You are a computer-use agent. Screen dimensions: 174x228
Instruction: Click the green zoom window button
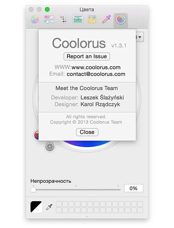click(x=47, y=9)
